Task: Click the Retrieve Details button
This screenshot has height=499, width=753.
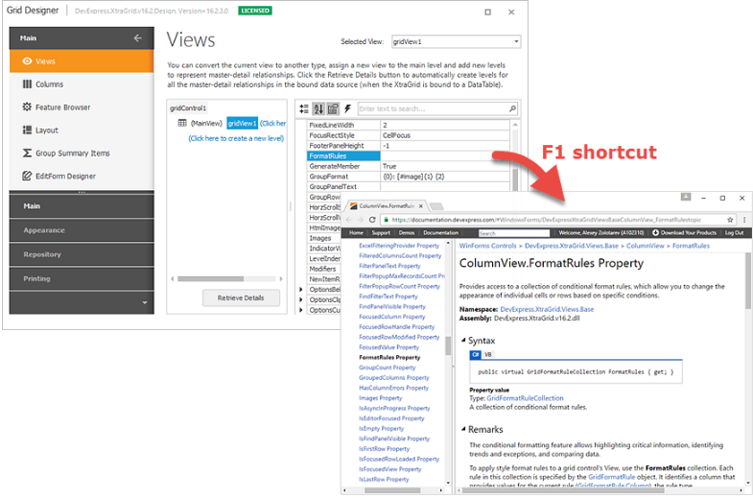Action: click(241, 297)
